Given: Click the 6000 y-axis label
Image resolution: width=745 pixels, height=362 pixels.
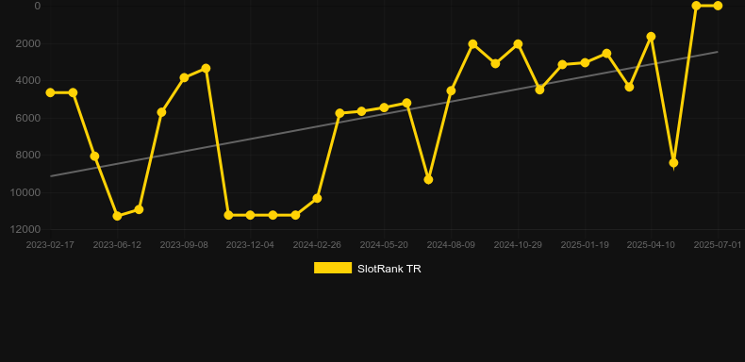Looking at the screenshot, I should pos(28,118).
